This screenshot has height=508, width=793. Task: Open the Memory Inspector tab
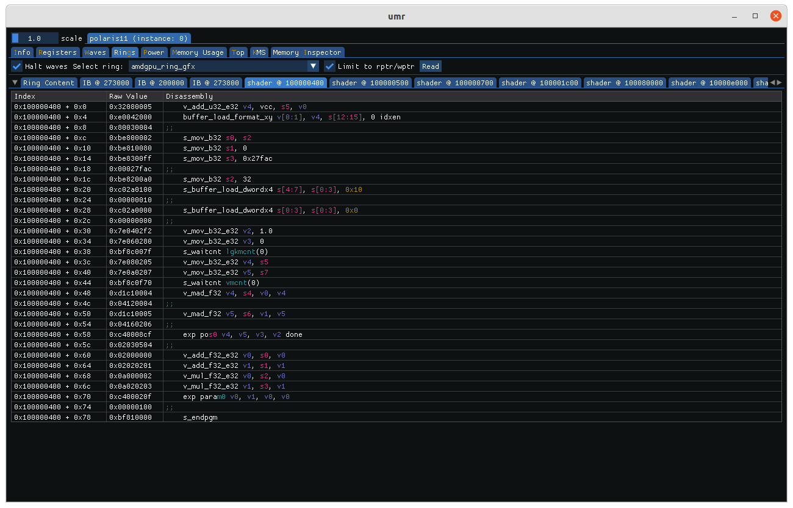click(x=307, y=52)
